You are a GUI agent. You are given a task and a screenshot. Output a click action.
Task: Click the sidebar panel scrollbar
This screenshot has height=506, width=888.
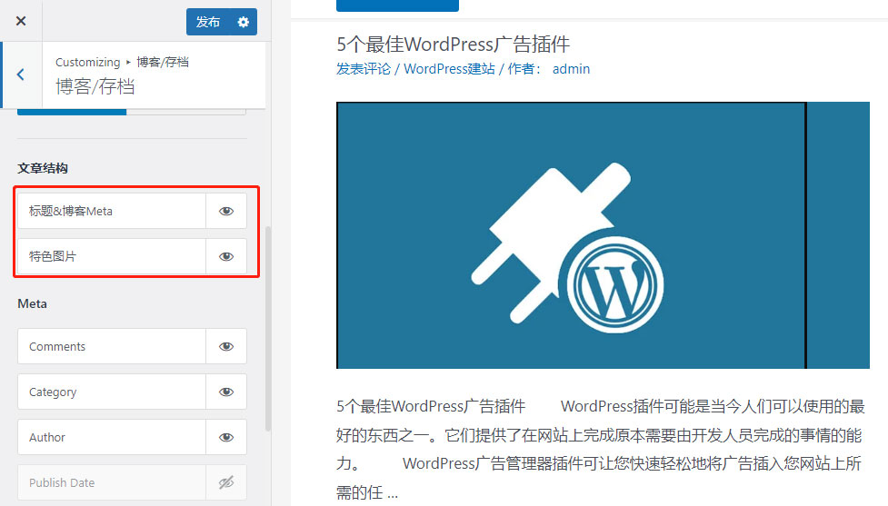268,328
